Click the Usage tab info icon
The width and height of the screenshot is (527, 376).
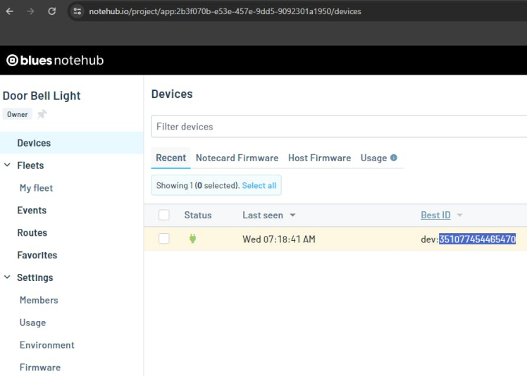pyautogui.click(x=394, y=158)
